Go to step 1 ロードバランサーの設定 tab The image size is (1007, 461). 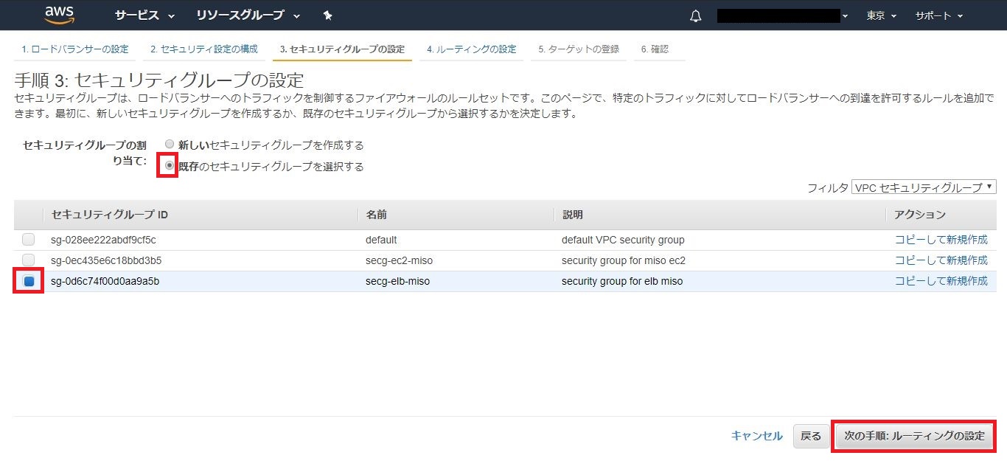[74, 49]
